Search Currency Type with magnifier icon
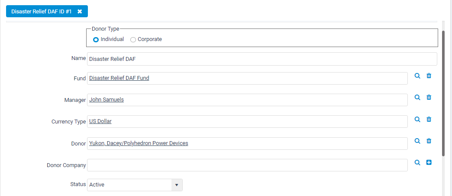The height and width of the screenshot is (196, 452). coord(417,119)
